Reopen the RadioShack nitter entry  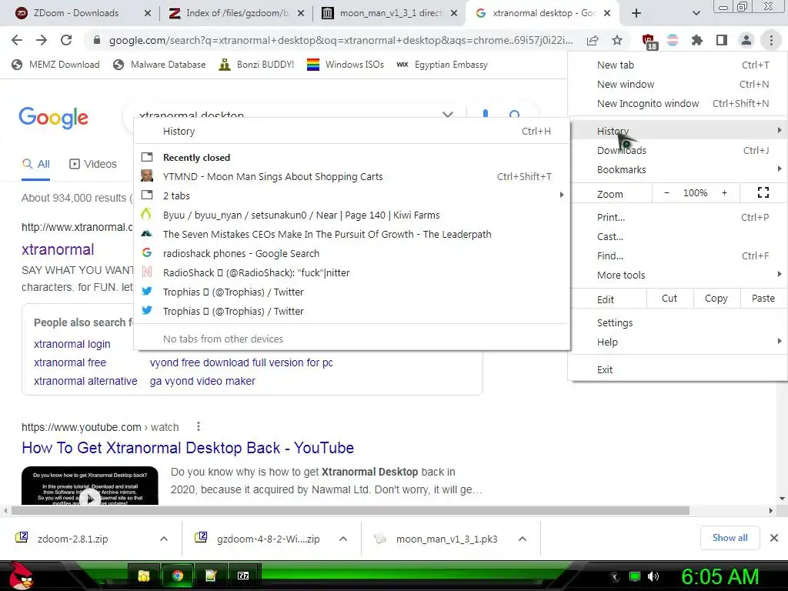(x=352, y=272)
